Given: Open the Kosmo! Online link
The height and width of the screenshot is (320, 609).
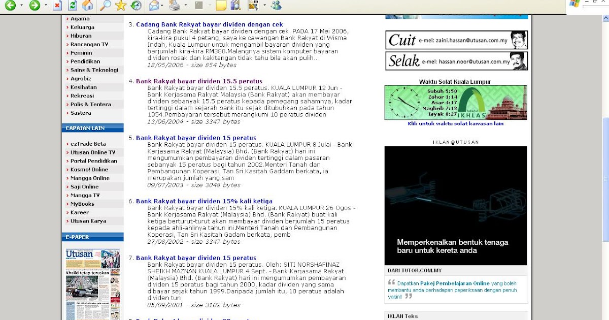Looking at the screenshot, I should coord(89,170).
